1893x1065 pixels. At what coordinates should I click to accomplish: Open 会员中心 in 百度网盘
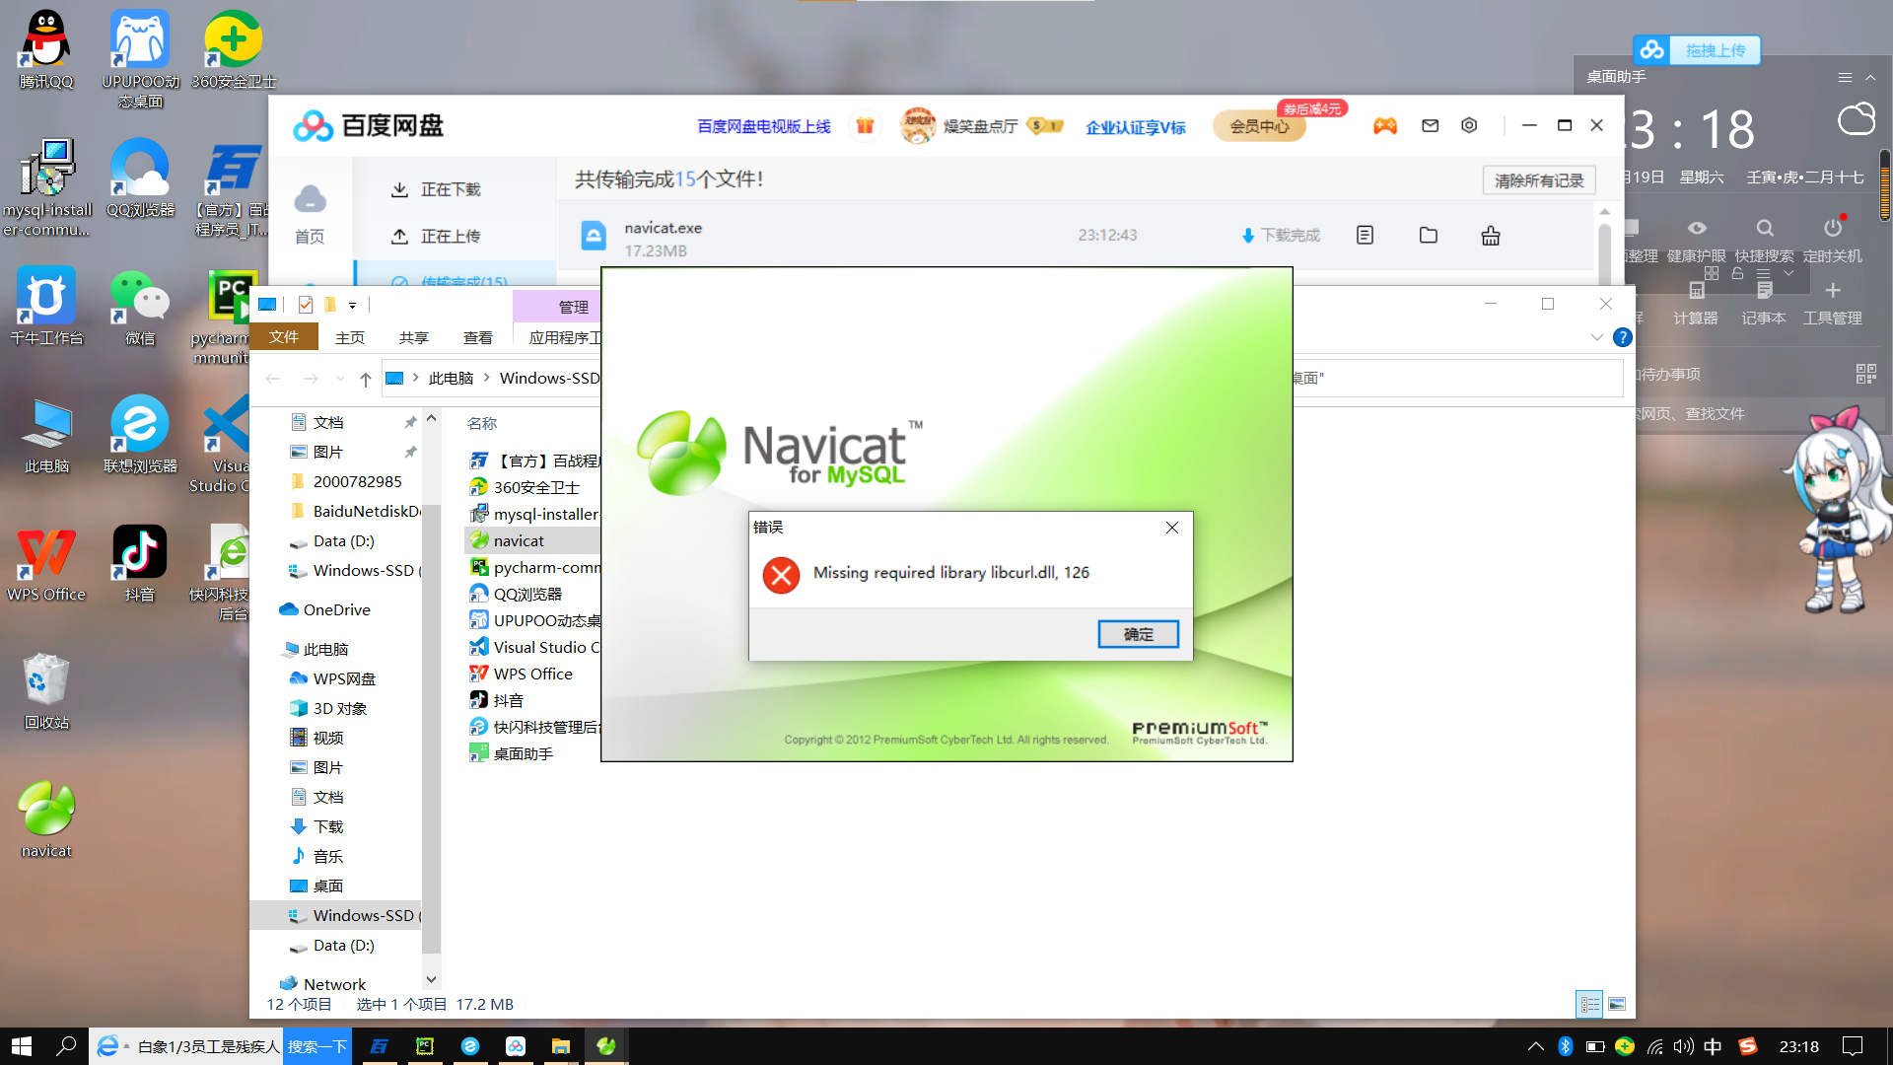click(1259, 126)
